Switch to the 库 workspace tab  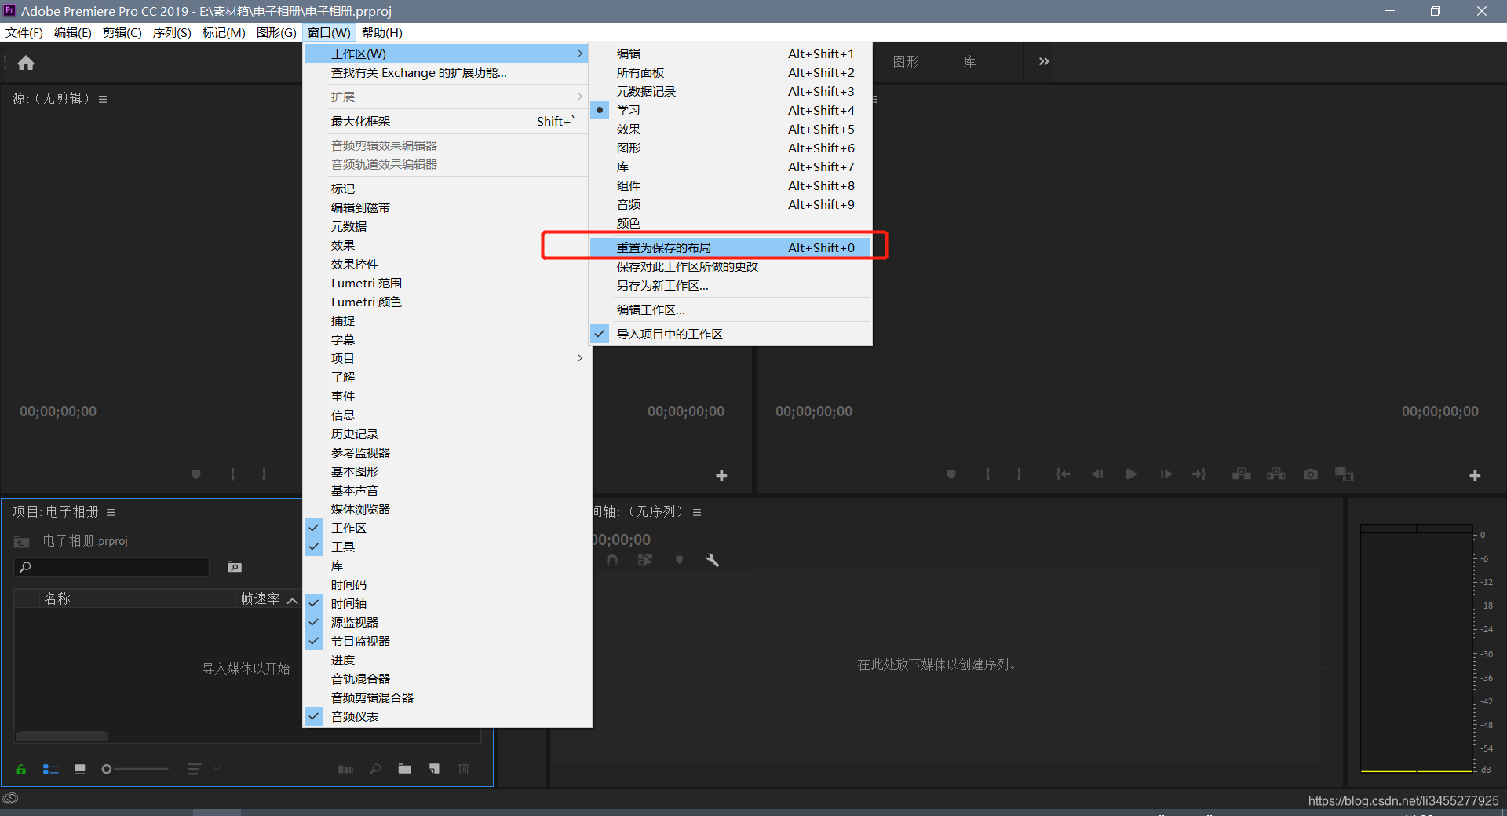point(970,61)
